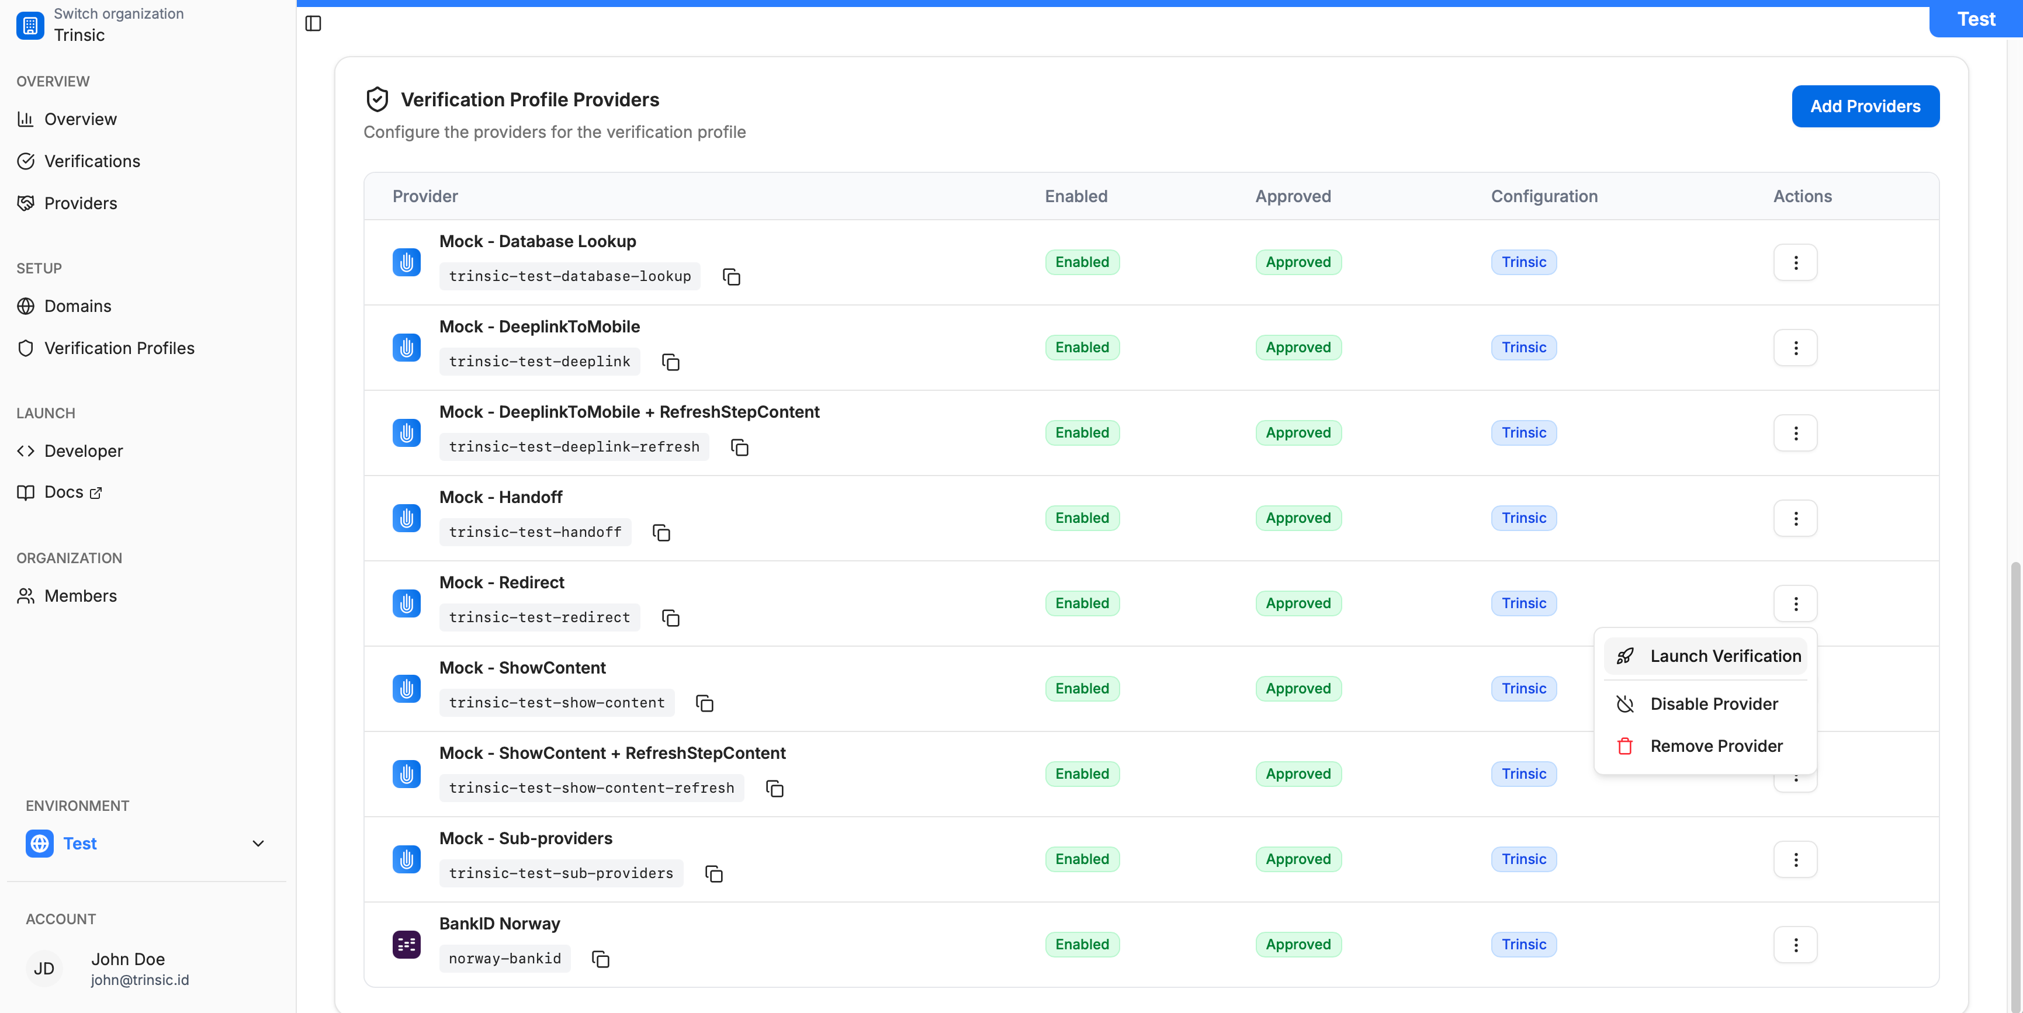This screenshot has width=2023, height=1013.
Task: Go to Verification Profiles in the sidebar
Action: point(119,348)
